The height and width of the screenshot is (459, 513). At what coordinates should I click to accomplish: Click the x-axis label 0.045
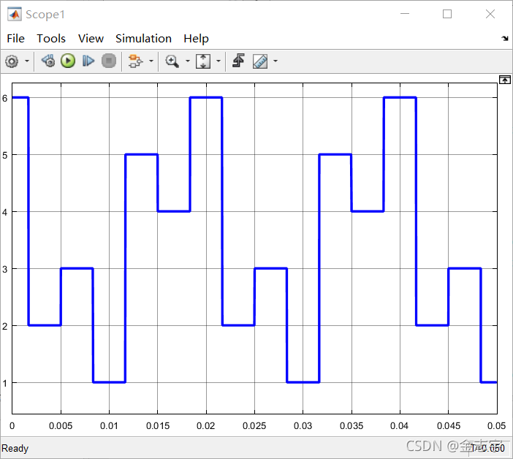click(x=449, y=426)
